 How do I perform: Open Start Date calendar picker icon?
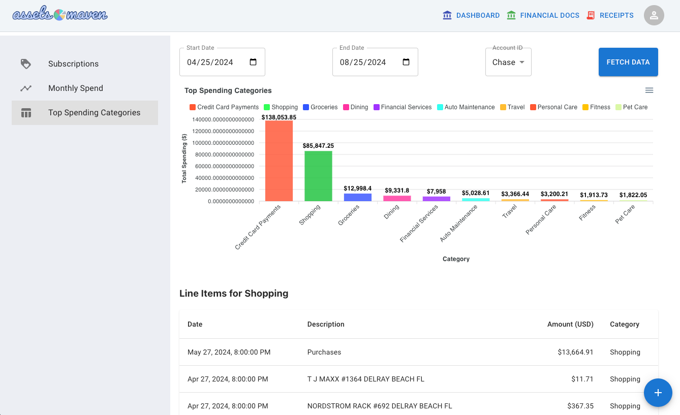pos(253,62)
